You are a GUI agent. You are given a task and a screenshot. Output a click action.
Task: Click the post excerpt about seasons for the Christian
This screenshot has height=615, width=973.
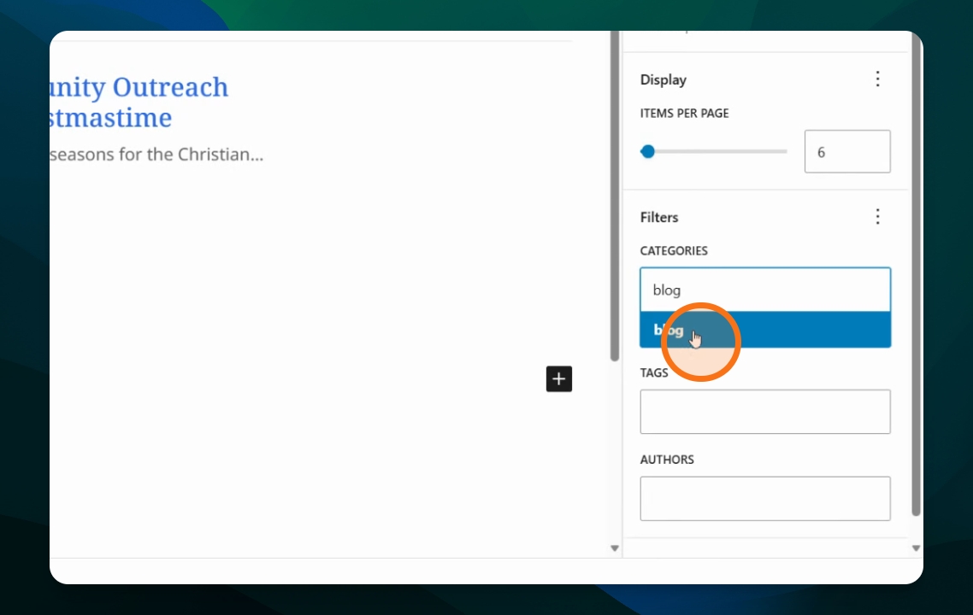coord(156,155)
